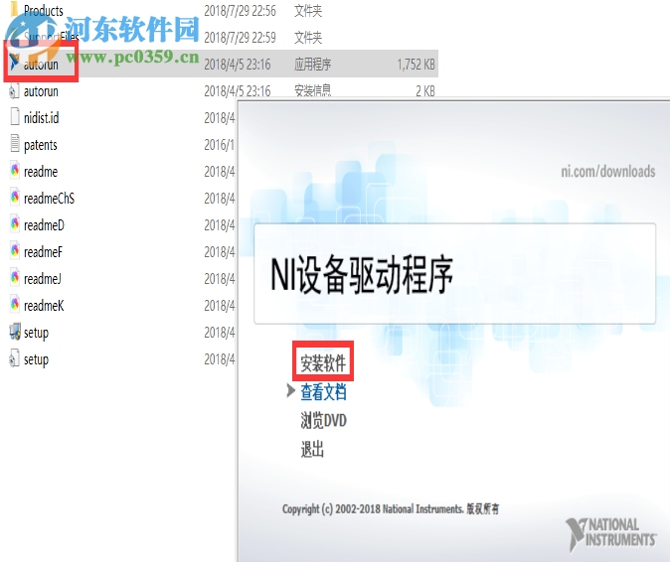Image resolution: width=670 pixels, height=562 pixels.
Task: Click the readmeK file name
Action: tap(44, 306)
